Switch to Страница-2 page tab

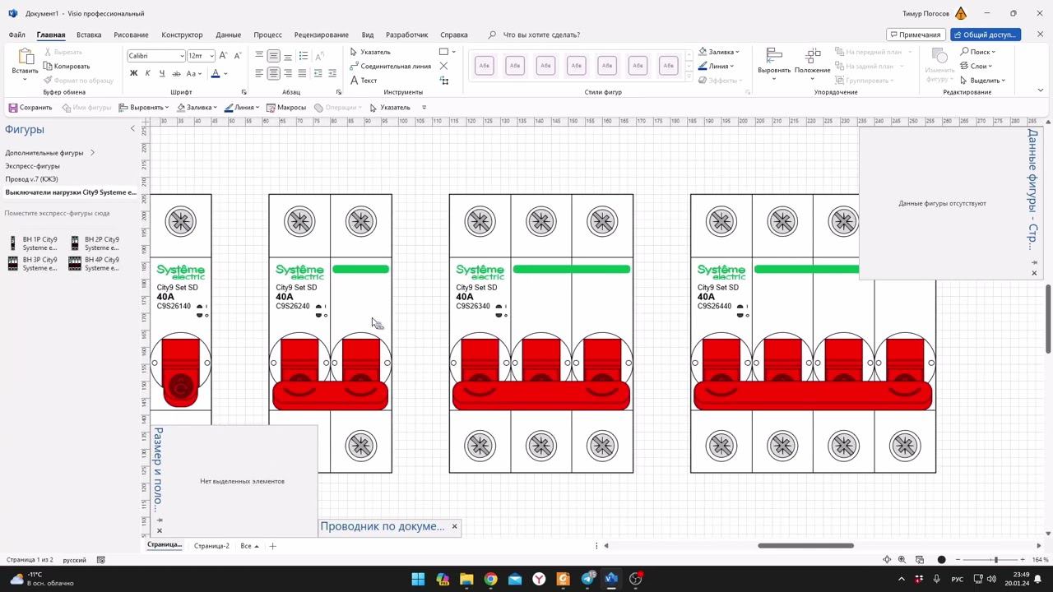tap(211, 546)
